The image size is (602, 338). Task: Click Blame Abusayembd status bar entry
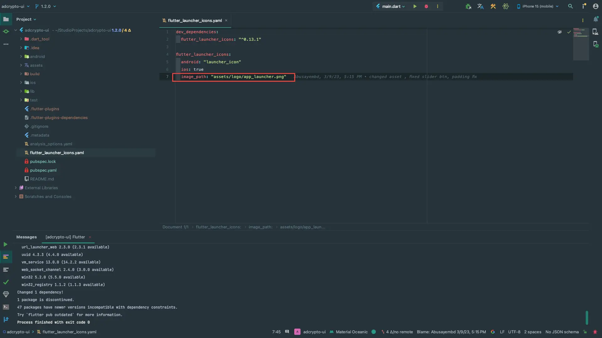[x=451, y=332]
